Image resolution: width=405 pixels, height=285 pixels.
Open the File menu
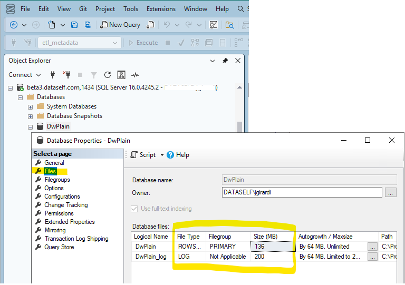pyautogui.click(x=25, y=9)
